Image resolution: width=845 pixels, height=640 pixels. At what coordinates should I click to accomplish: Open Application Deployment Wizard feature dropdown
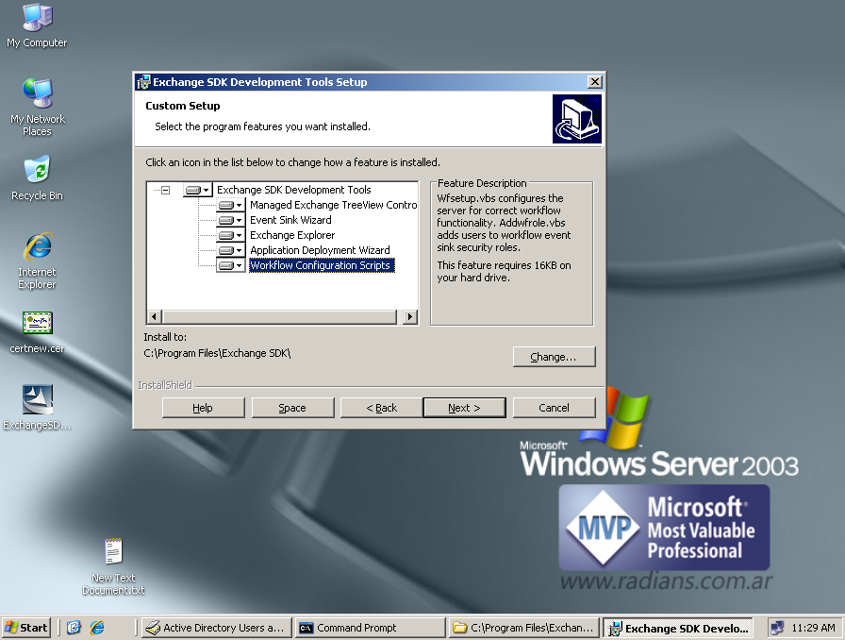230,250
